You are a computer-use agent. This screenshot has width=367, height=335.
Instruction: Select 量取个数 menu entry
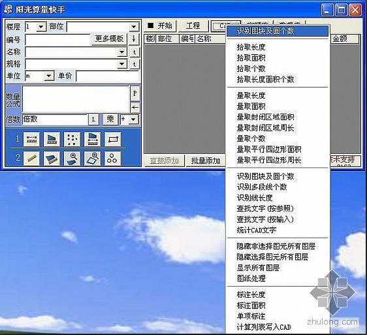(x=278, y=138)
